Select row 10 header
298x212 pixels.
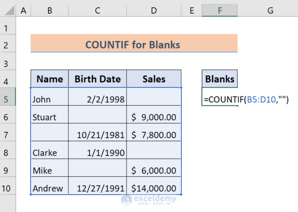pyautogui.click(x=8, y=186)
